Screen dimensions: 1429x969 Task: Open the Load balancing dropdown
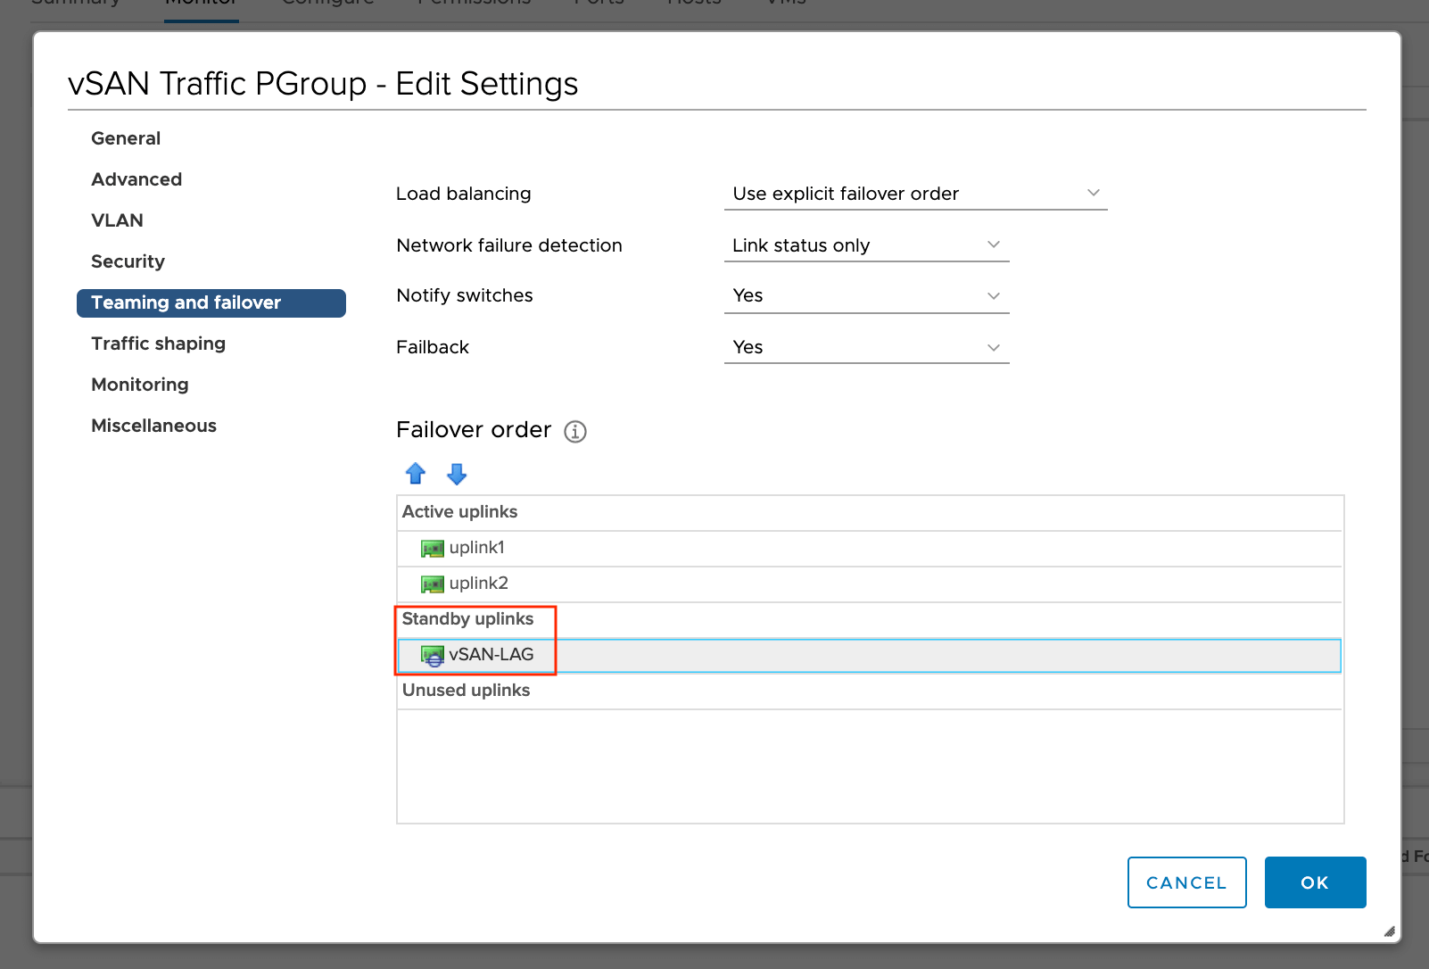915,194
